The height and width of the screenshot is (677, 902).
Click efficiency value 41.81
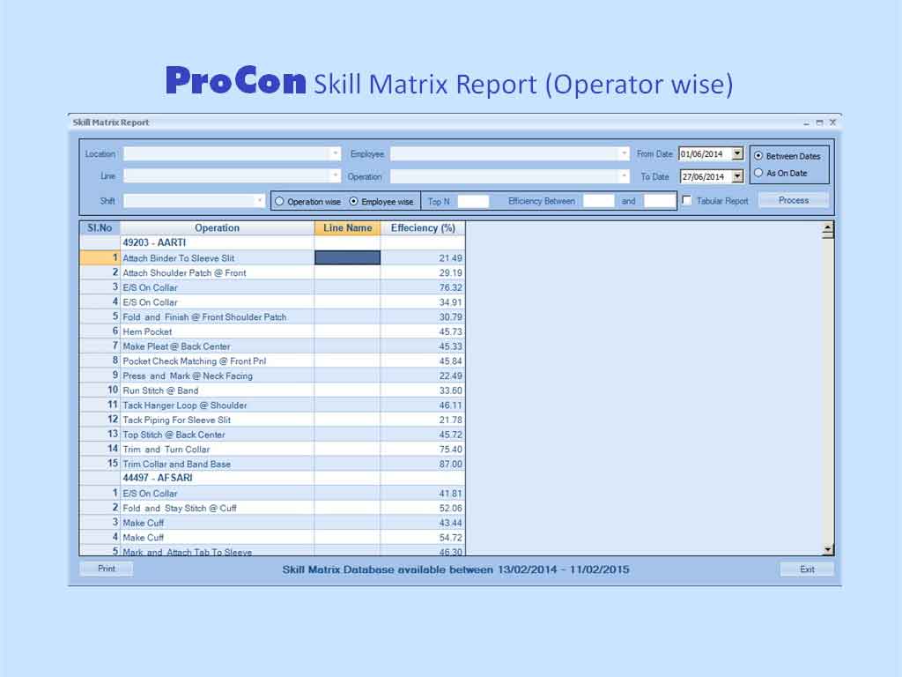point(450,494)
